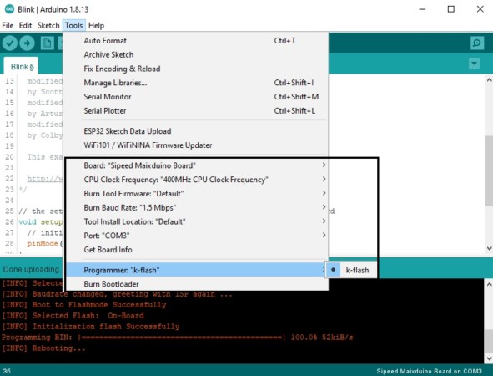Image resolution: width=493 pixels, height=376 pixels.
Task: Click the console scrollbar thumb
Action: [489, 342]
